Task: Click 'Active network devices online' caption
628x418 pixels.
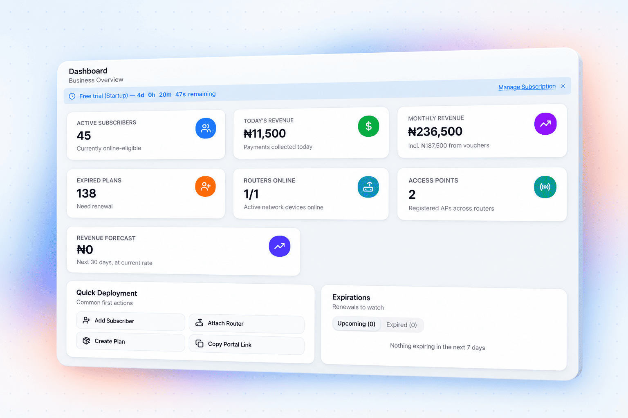Action: [x=283, y=207]
